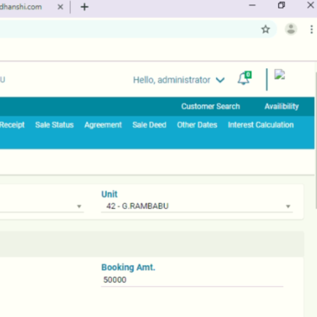Open the Sale Deed tab

(x=149, y=125)
